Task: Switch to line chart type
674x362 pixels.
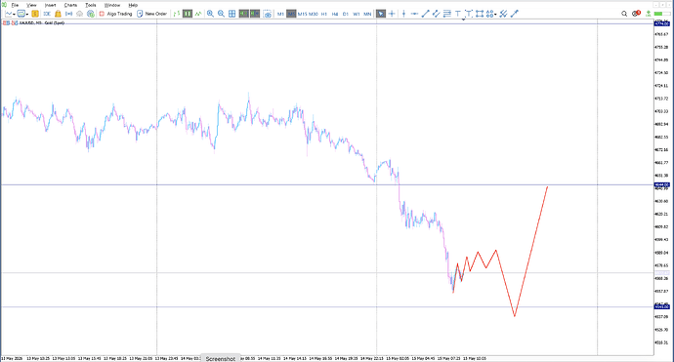Action: (198, 14)
